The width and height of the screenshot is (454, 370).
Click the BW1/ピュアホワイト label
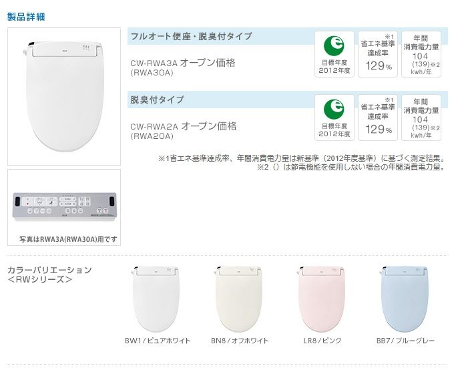(158, 341)
